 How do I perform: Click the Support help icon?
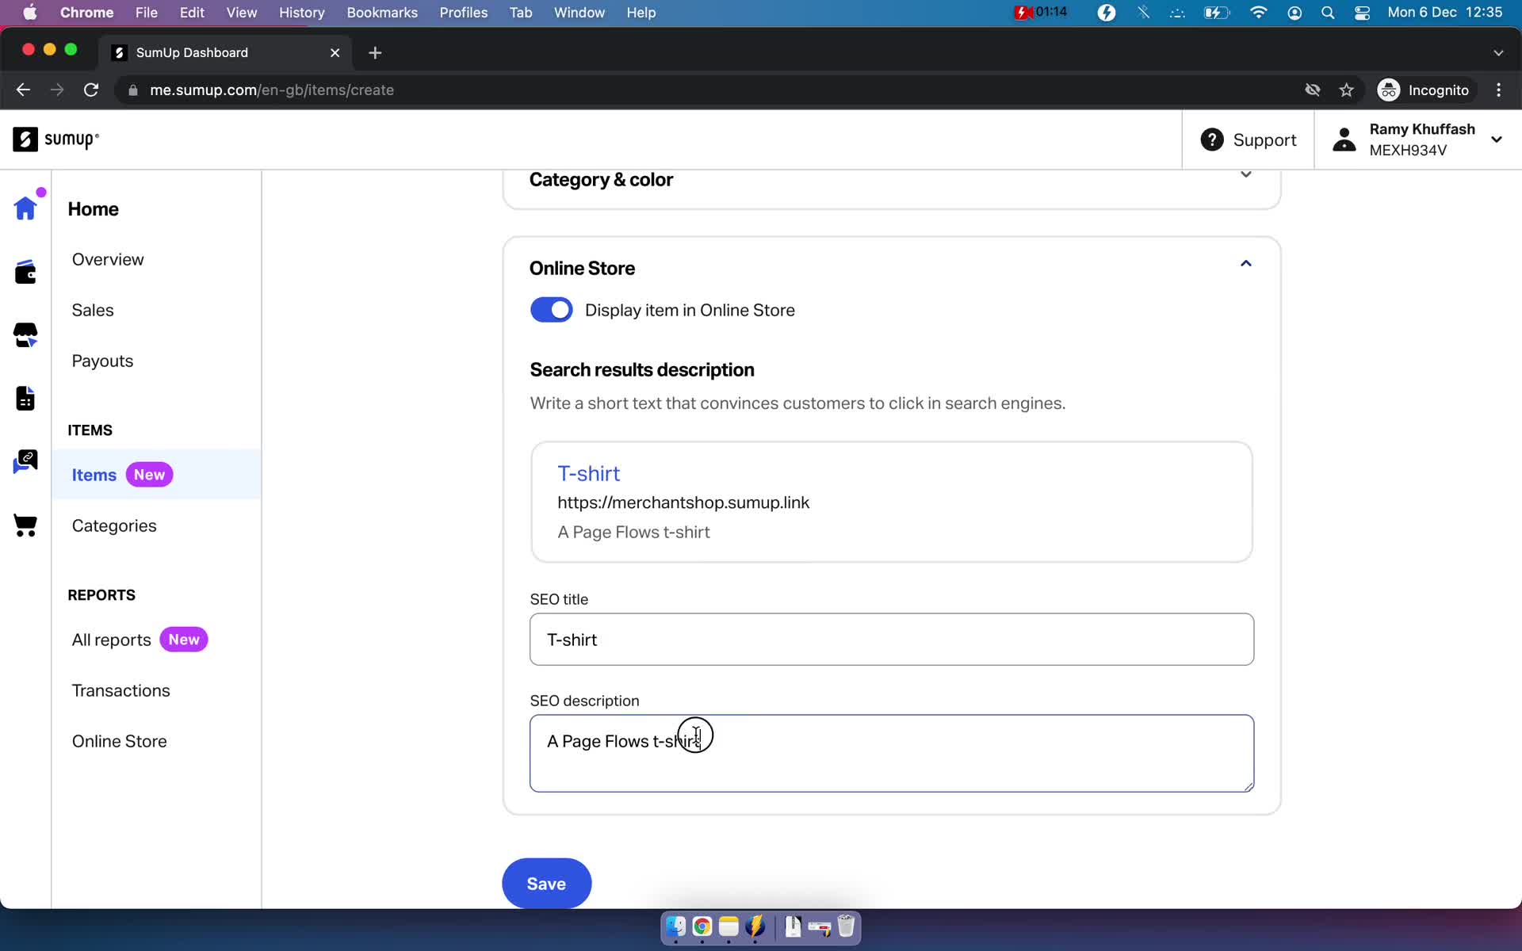coord(1213,139)
